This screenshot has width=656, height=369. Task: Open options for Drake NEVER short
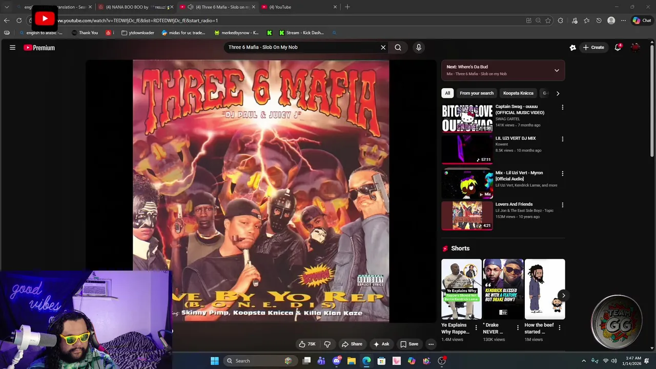tap(517, 327)
